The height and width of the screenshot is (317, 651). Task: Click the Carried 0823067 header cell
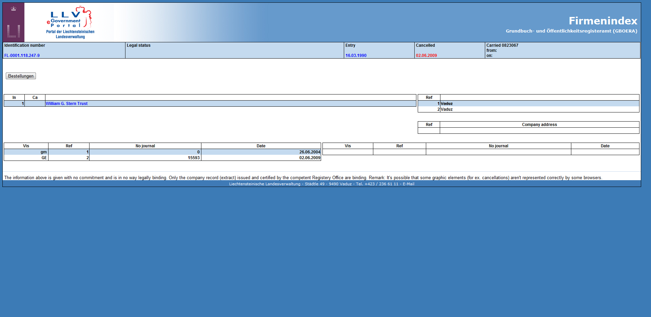click(502, 45)
